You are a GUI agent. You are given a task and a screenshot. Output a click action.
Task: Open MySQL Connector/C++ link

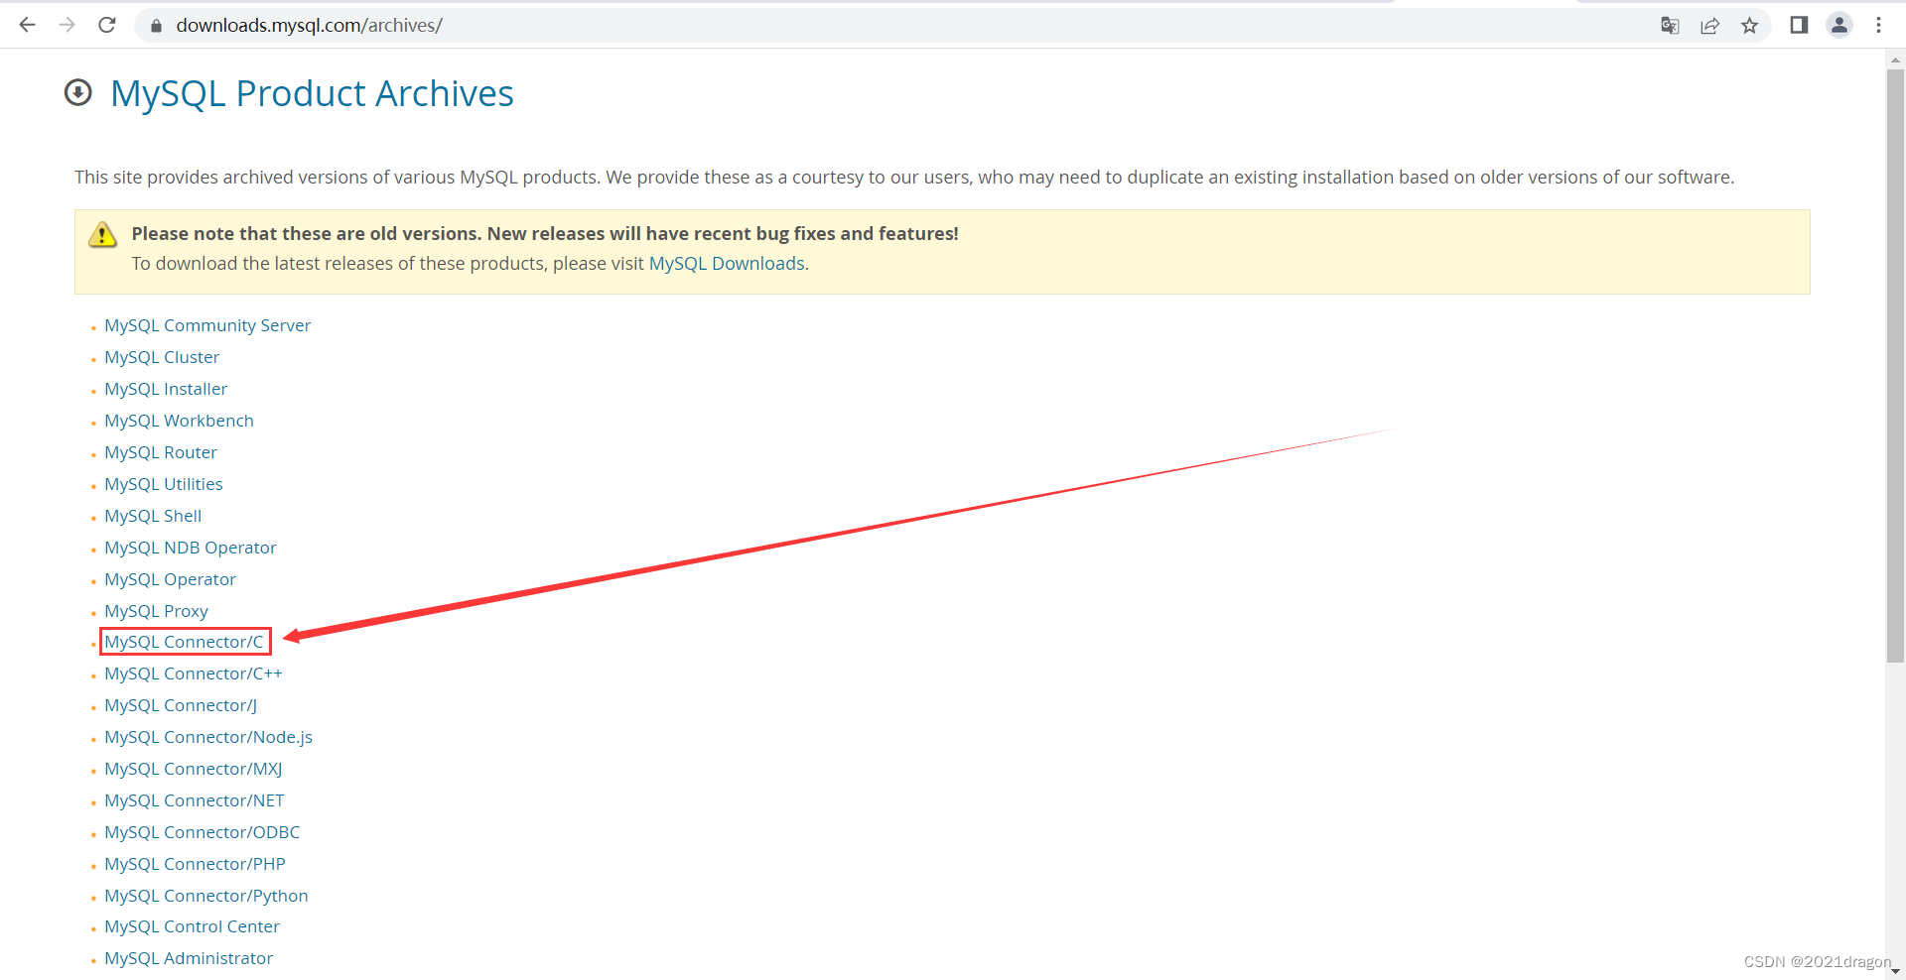(194, 674)
